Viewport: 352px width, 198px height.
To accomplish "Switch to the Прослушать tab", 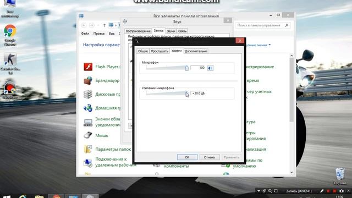I will [159, 51].
